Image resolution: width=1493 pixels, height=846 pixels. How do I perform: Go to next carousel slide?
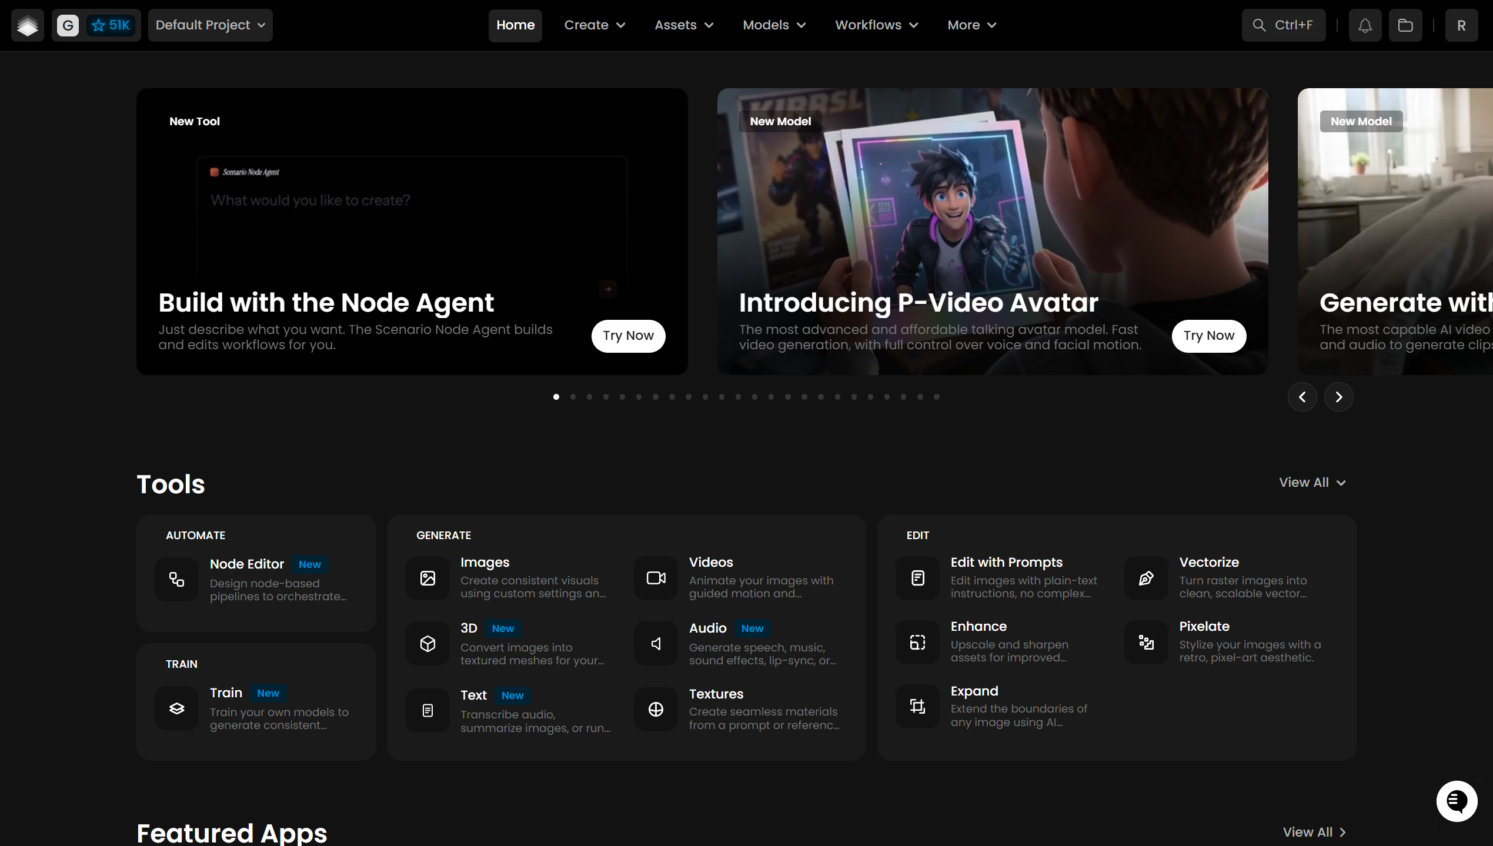click(x=1338, y=397)
